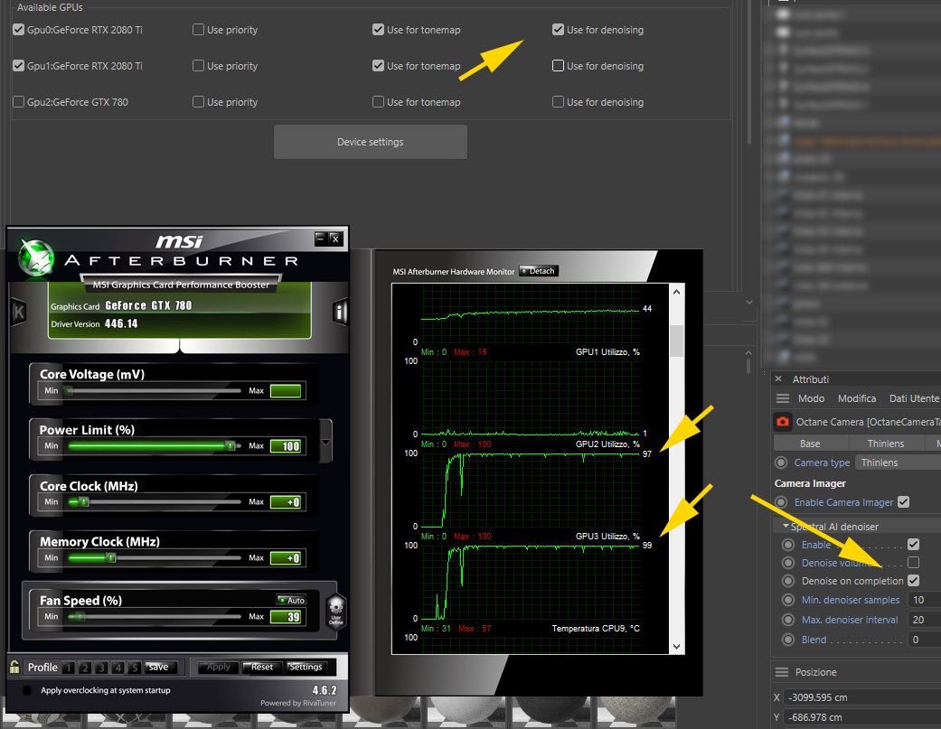The height and width of the screenshot is (729, 941).
Task: Click the collapse chevron below the GPU settings panel
Action: pos(749,302)
